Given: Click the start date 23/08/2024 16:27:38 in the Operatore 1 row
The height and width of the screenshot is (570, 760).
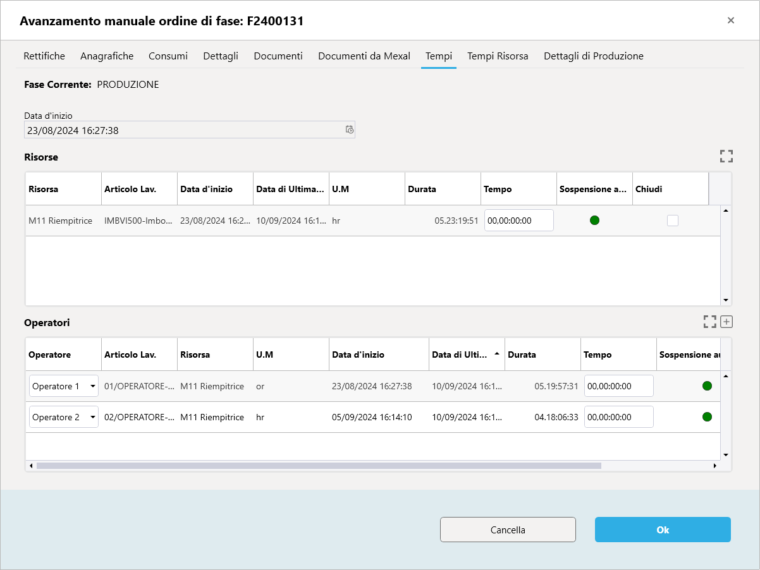Looking at the screenshot, I should coord(372,386).
